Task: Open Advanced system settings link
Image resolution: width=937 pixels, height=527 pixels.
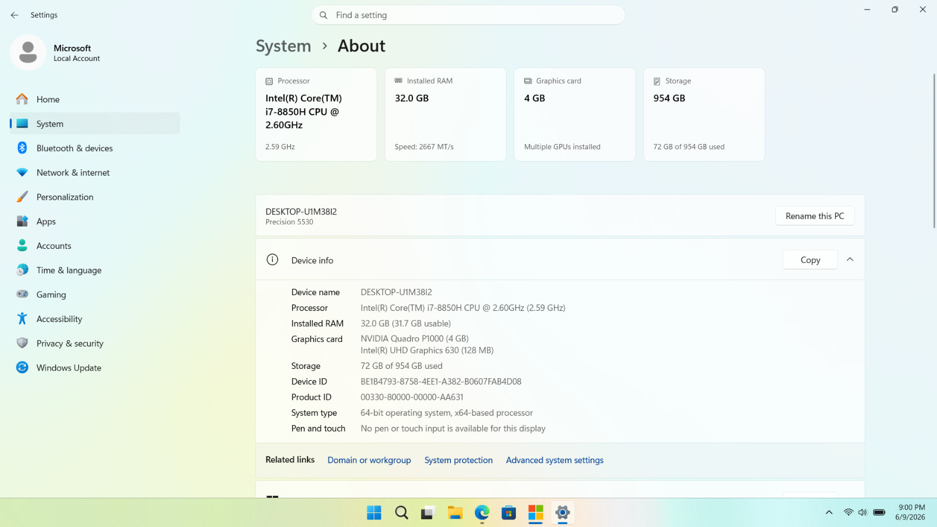Action: click(555, 460)
